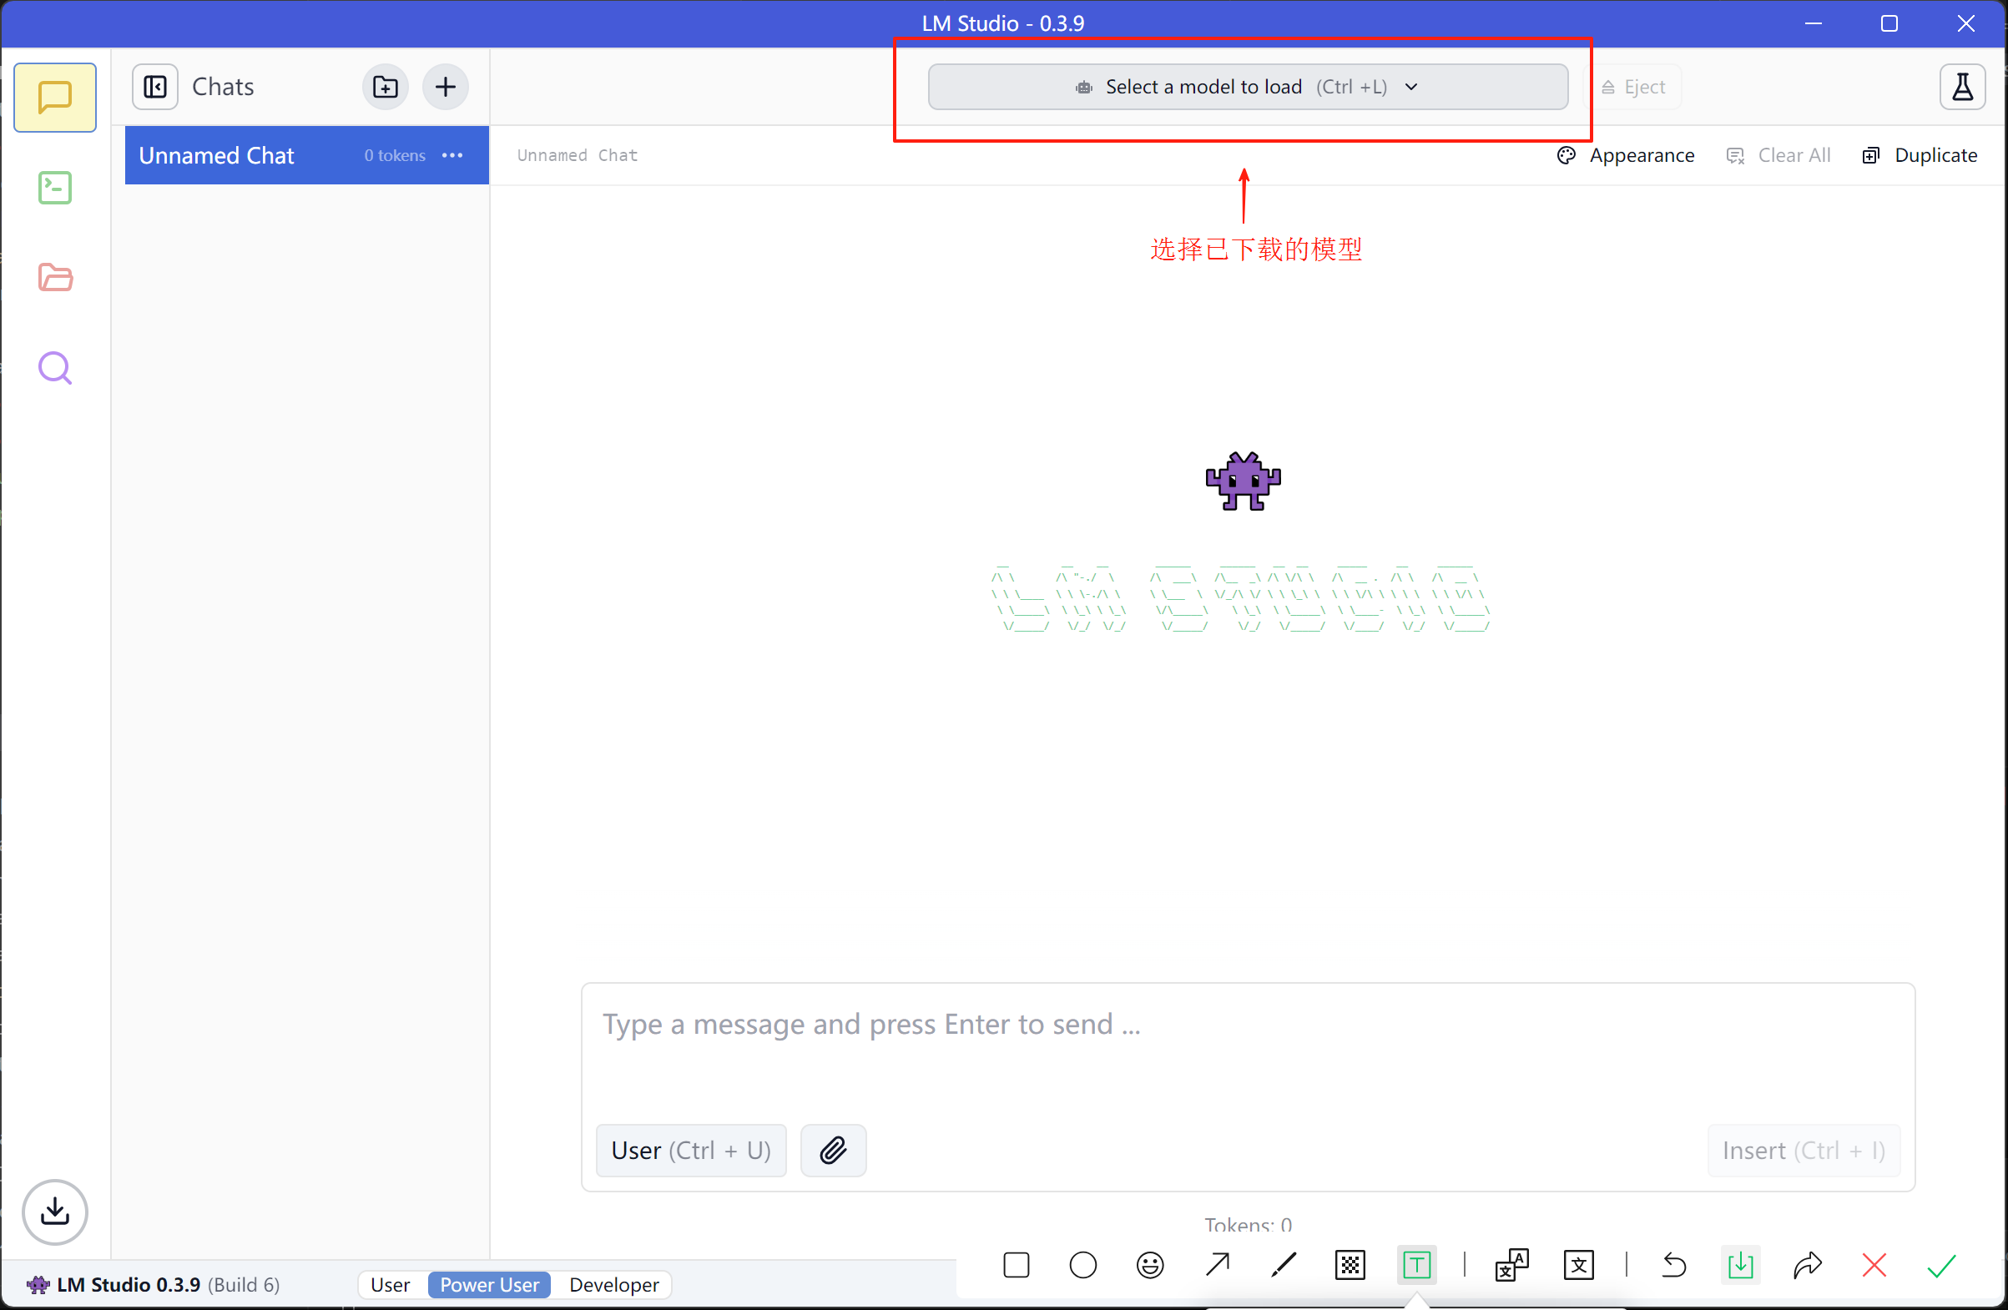Select the mosaic pixelate annotation tool
2008x1310 pixels.
pos(1349,1264)
